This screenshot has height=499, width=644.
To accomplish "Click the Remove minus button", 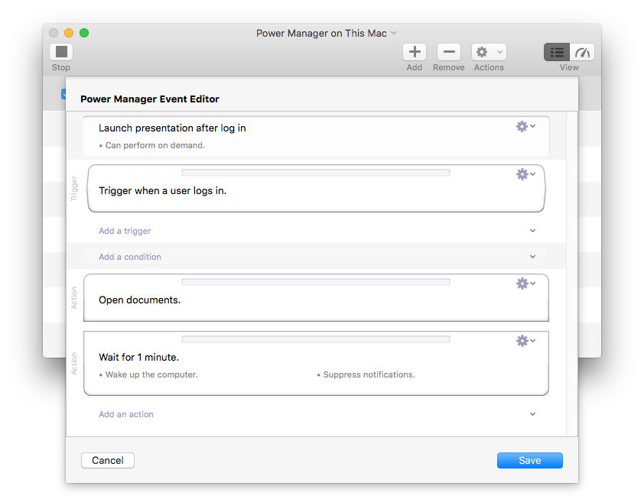I will (448, 52).
